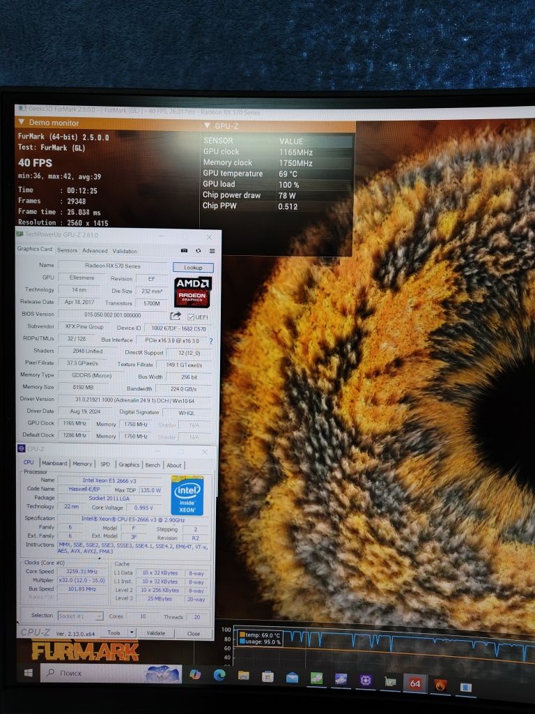The width and height of the screenshot is (535, 714).
Task: Take a GPU-Z screenshot with camera icon
Action: [x=184, y=250]
